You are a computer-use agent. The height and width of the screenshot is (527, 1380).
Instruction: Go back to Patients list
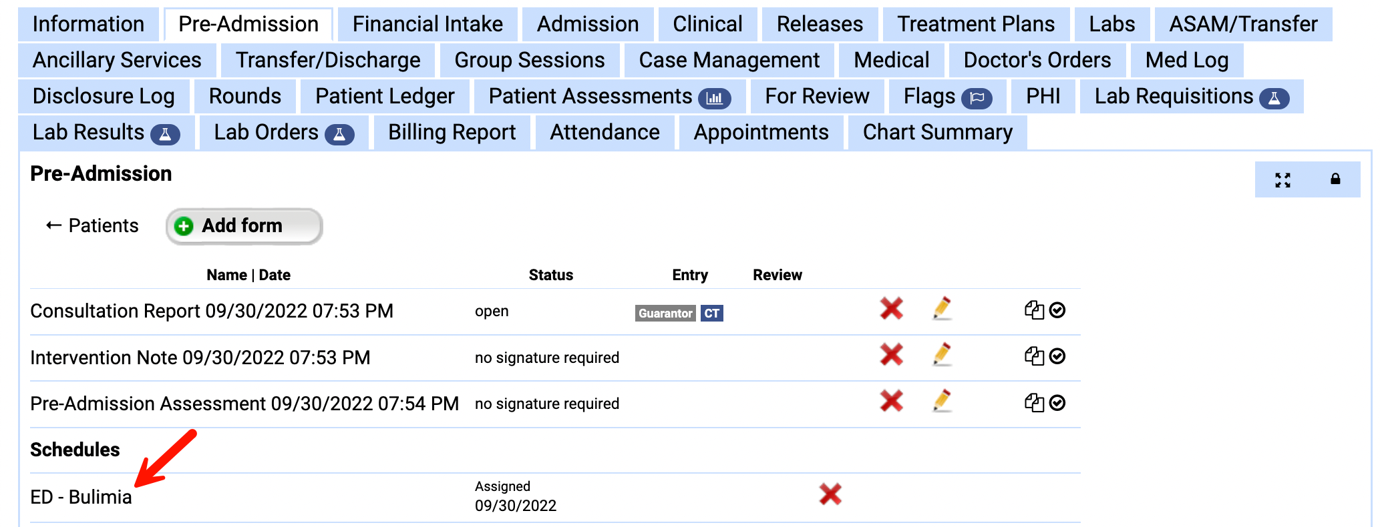pos(92,225)
